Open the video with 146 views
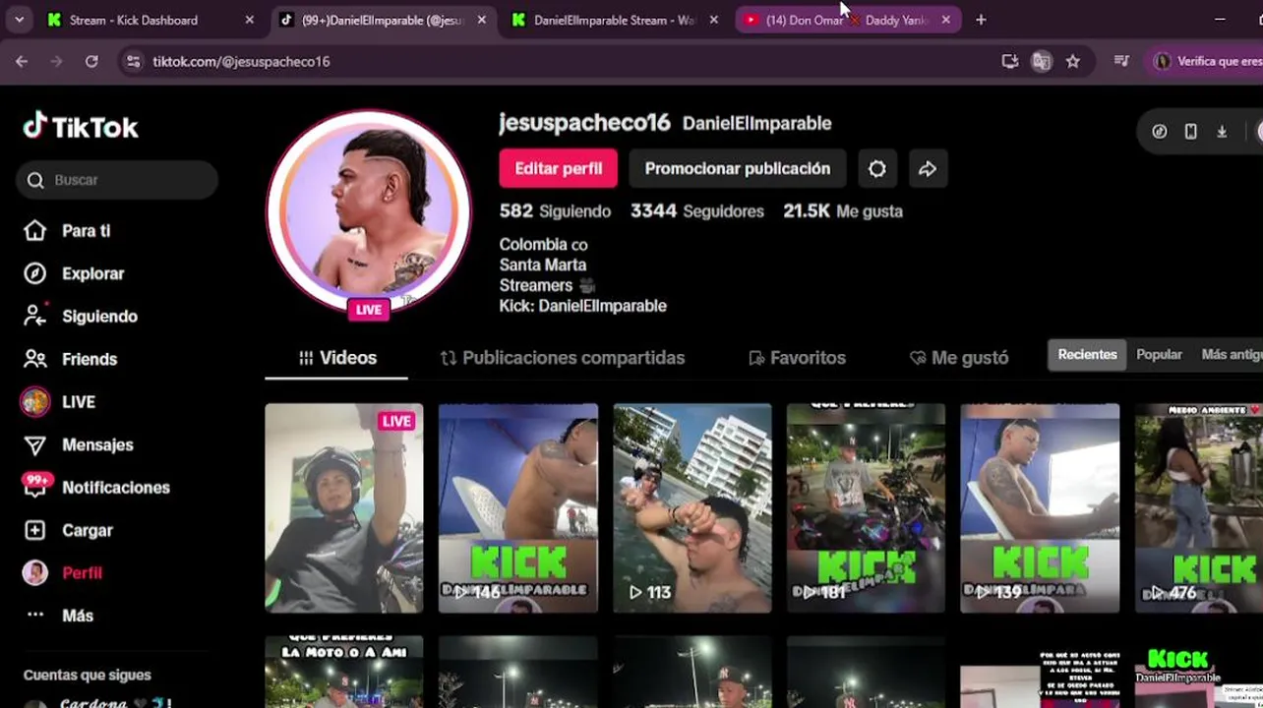The image size is (1263, 708). tap(518, 508)
